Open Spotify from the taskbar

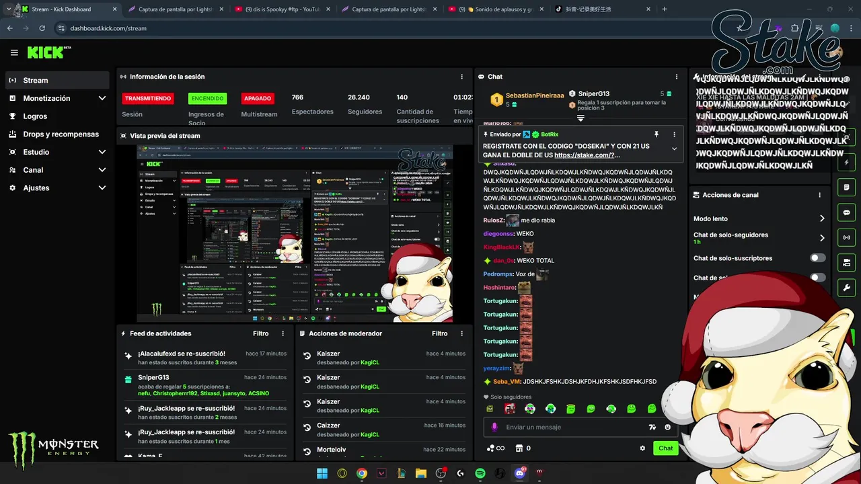pos(480,473)
